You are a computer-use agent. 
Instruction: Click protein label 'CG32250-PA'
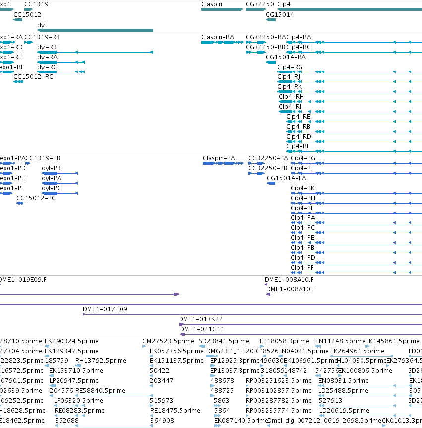pos(268,158)
